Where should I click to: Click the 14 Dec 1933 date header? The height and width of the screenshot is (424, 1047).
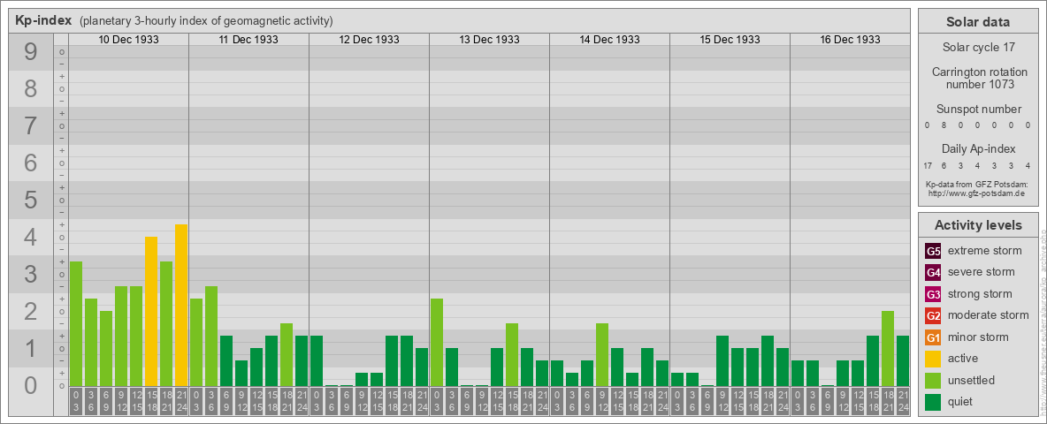click(x=609, y=40)
